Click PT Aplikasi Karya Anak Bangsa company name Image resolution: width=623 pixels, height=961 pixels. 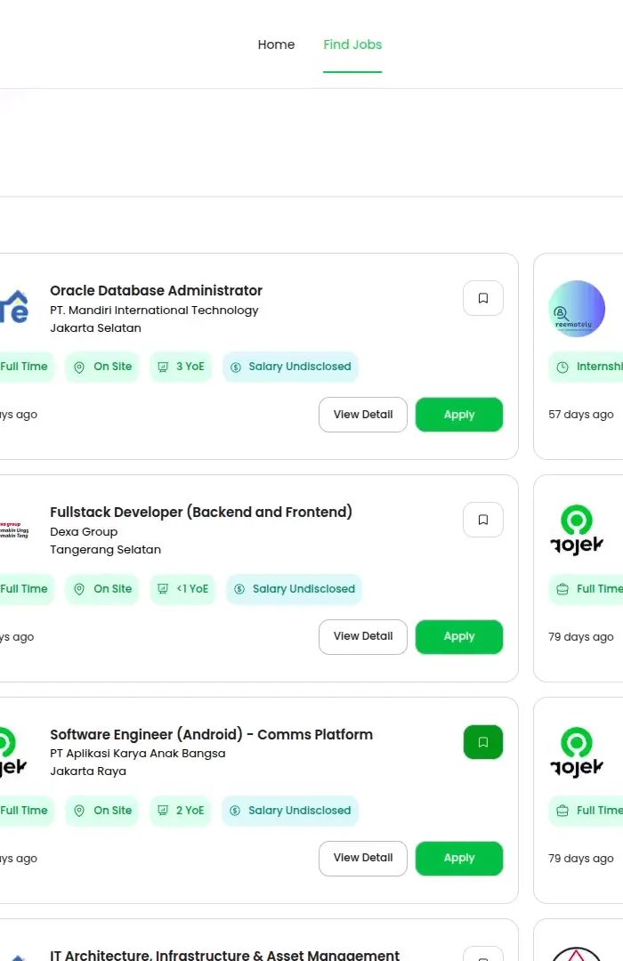(138, 754)
